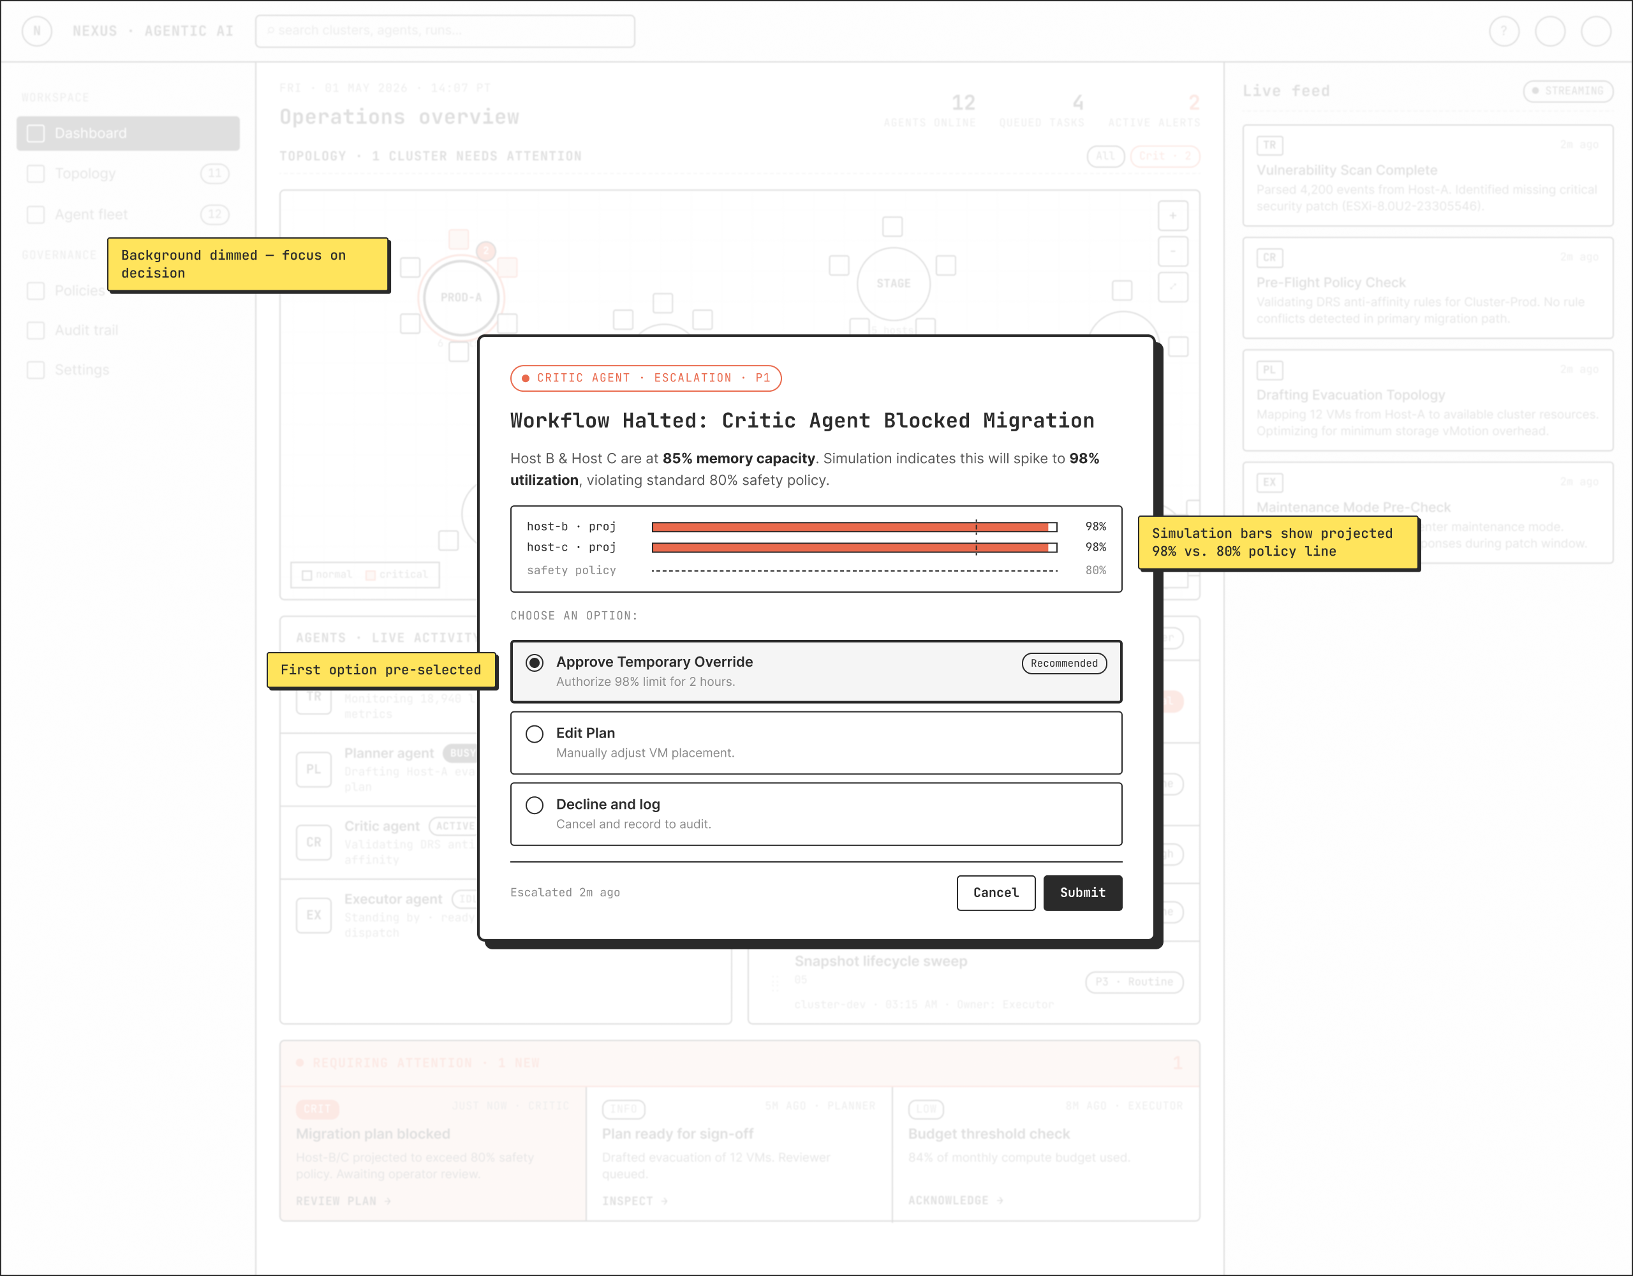1633x1276 pixels.
Task: Click the Topology square icon in the sidebar
Action: [36, 174]
